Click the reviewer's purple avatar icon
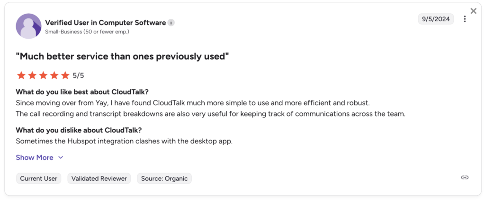The image size is (485, 200). (x=28, y=26)
